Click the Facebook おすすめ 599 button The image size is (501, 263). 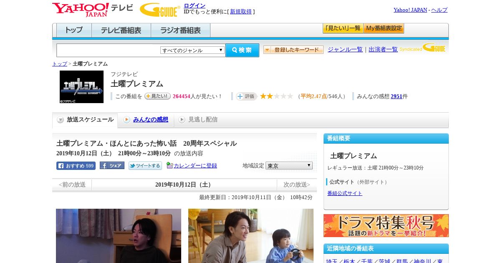pyautogui.click(x=76, y=166)
